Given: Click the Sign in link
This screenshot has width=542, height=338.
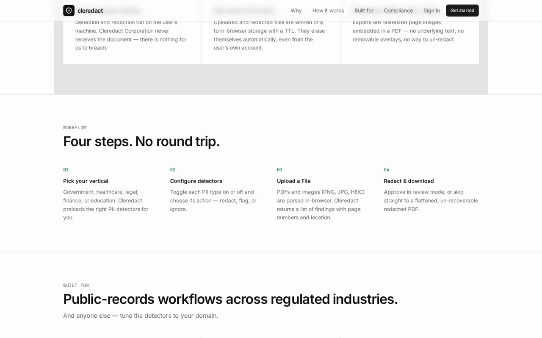Looking at the screenshot, I should point(431,11).
